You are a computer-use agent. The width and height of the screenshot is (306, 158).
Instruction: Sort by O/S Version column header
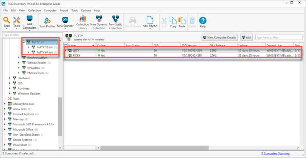click(x=195, y=45)
